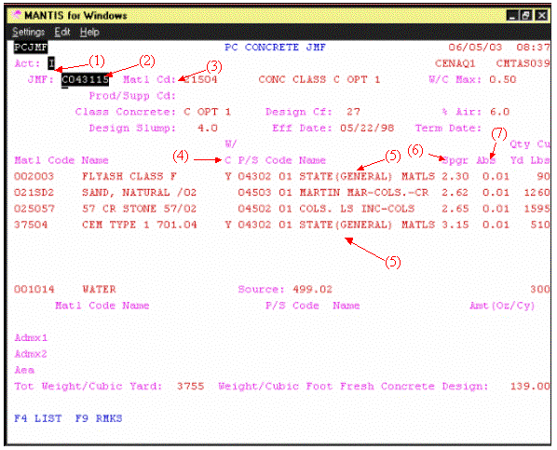Click the JMF field containing C043115
Screen dimensions: 557x450
pyautogui.click(x=85, y=79)
